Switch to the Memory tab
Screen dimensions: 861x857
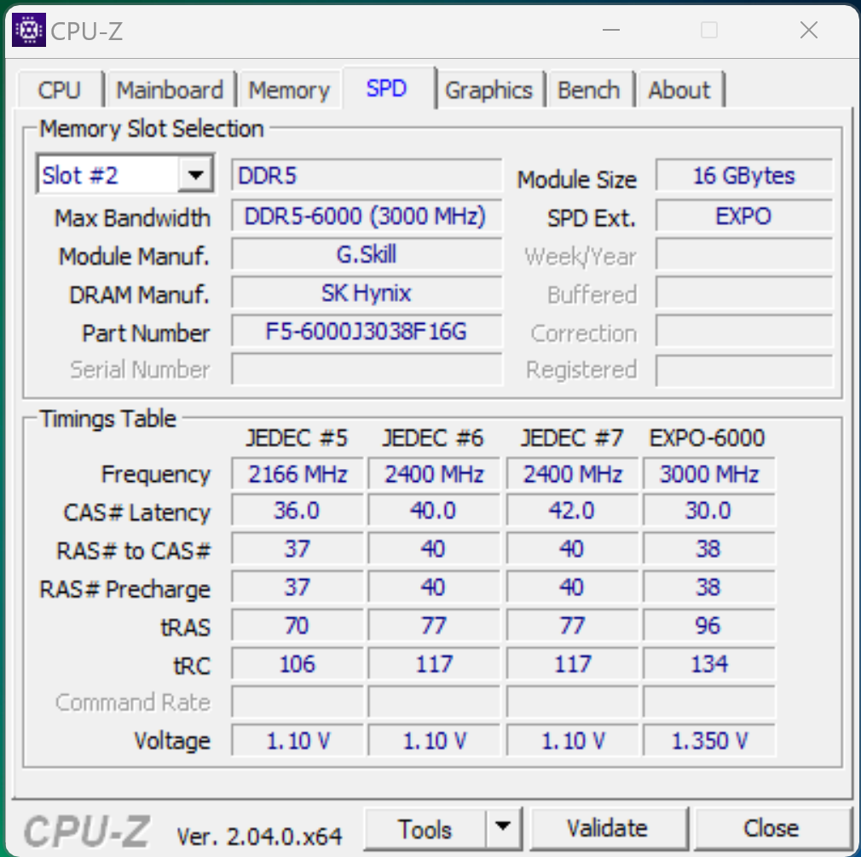[x=289, y=90]
